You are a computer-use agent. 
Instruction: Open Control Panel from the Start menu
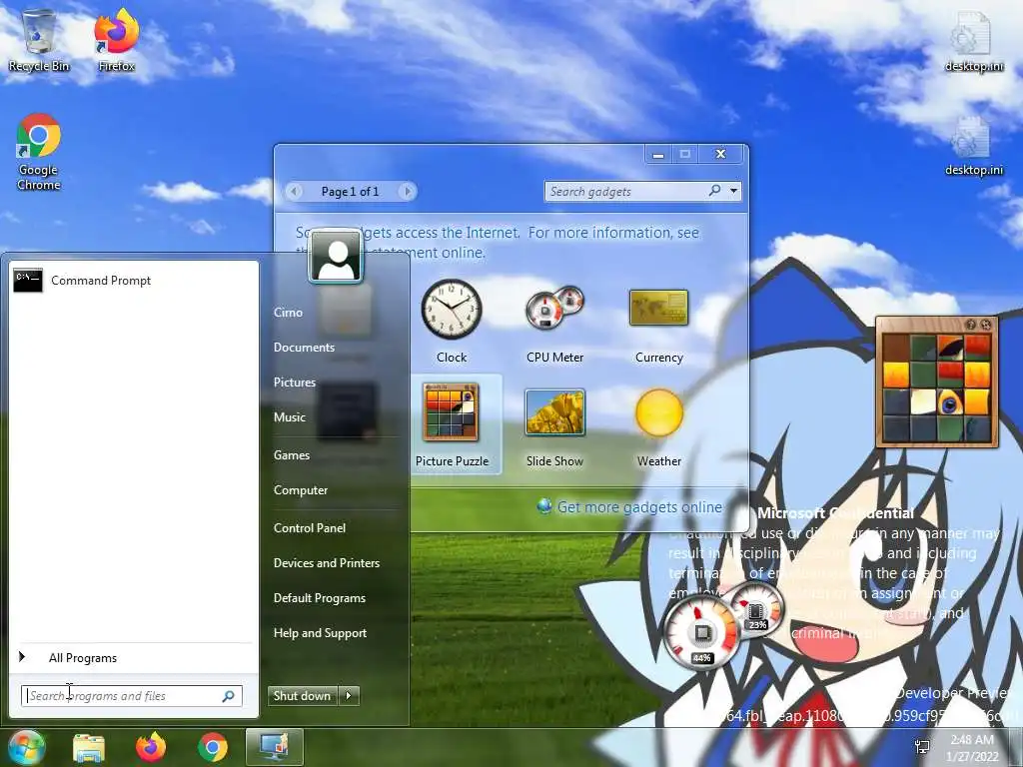point(310,528)
